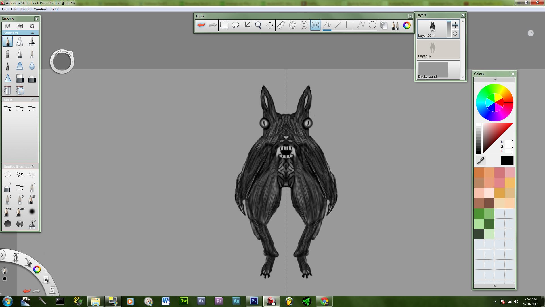The height and width of the screenshot is (307, 545).
Task: Select the polyline stroke style
Action: click(x=361, y=25)
